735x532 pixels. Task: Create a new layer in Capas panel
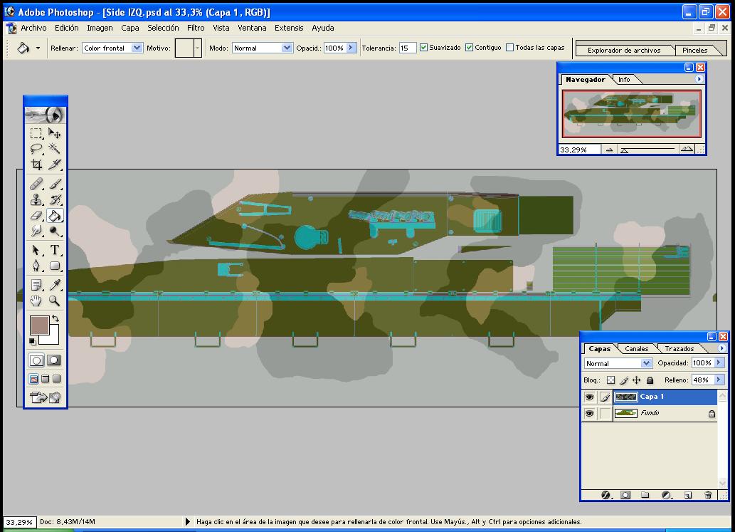click(687, 495)
